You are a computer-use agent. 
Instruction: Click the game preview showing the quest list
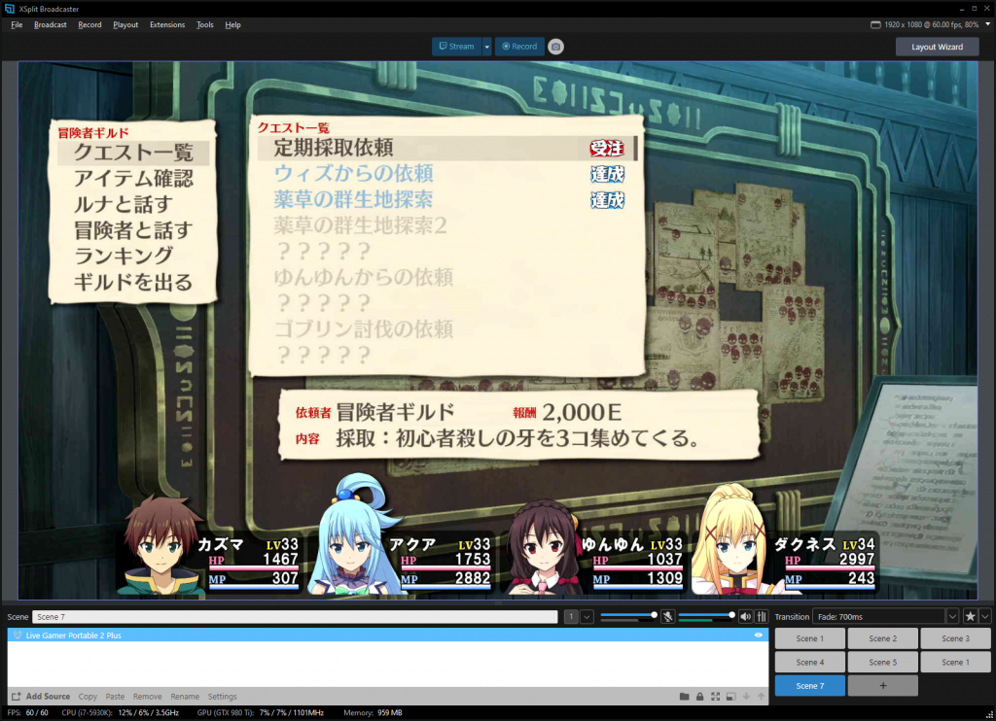[498, 330]
